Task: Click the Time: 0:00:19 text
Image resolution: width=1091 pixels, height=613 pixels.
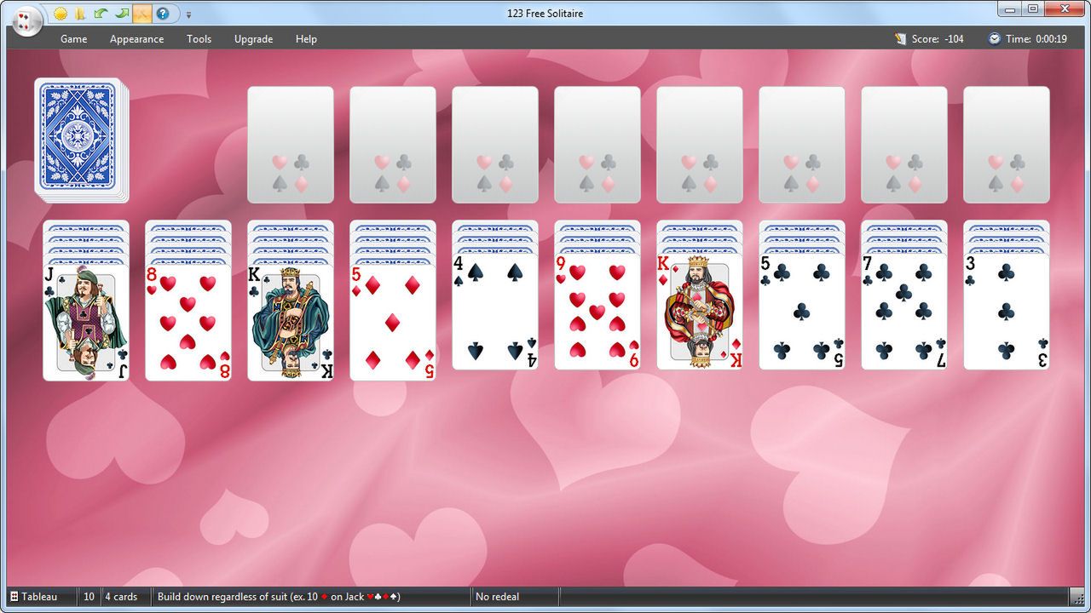Action: pyautogui.click(x=1036, y=39)
